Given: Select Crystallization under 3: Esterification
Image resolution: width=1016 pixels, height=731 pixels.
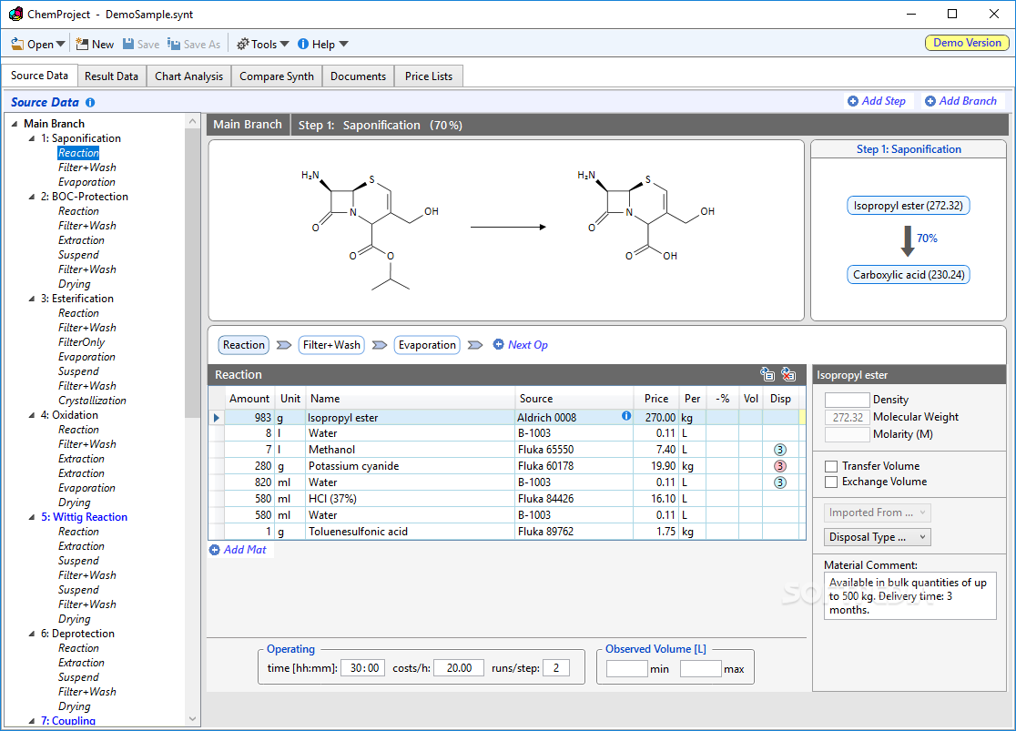Looking at the screenshot, I should [x=92, y=401].
